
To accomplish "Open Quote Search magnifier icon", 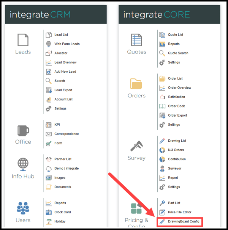I will 162,53.
